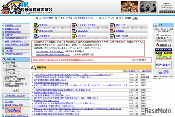
Task: Click the 検索 button next to サイト内検索
Action: click(135, 18)
